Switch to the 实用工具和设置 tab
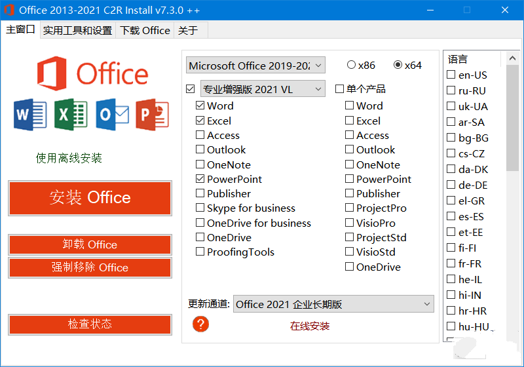Image resolution: width=524 pixels, height=367 pixels. coord(77,30)
